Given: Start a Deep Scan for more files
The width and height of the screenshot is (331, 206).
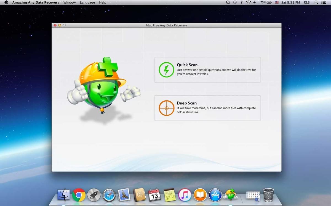Looking at the screenshot, I should [x=207, y=108].
